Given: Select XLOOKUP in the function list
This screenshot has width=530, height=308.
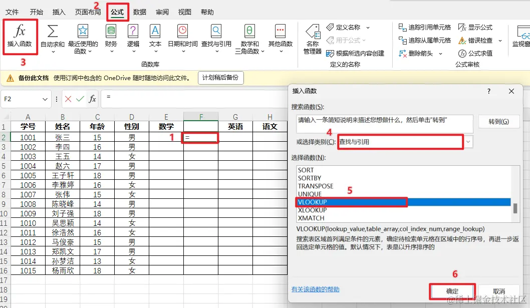Looking at the screenshot, I should (404, 210).
